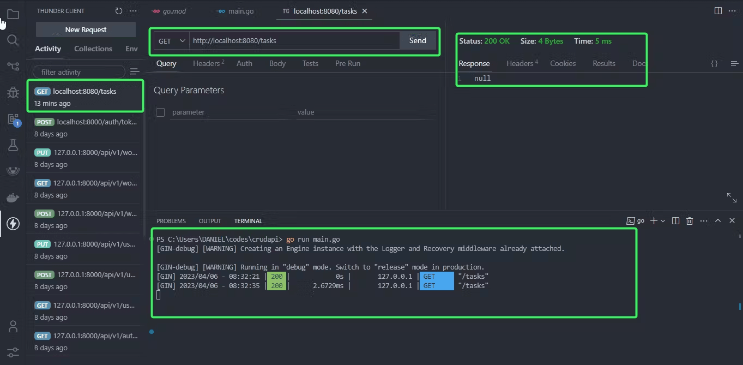Switch to the OUTPUT panel tab
The height and width of the screenshot is (365, 743).
pyautogui.click(x=210, y=221)
